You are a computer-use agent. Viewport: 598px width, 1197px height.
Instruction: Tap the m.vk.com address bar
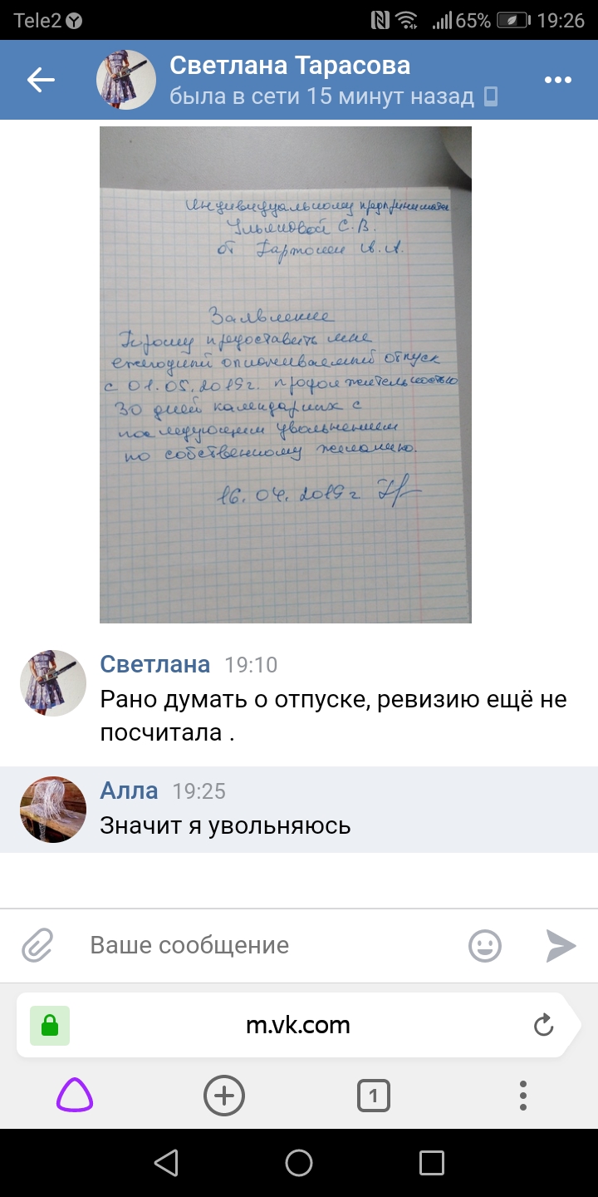pyautogui.click(x=298, y=1025)
